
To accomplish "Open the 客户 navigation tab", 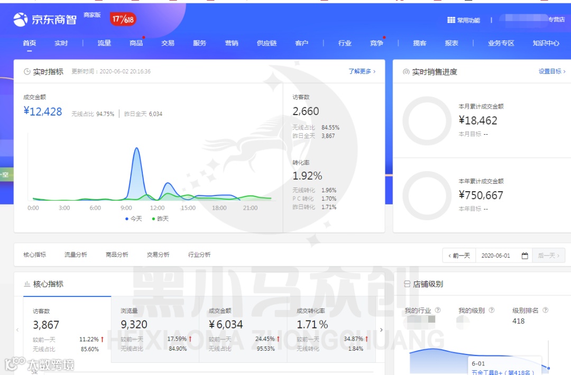I will 301,43.
